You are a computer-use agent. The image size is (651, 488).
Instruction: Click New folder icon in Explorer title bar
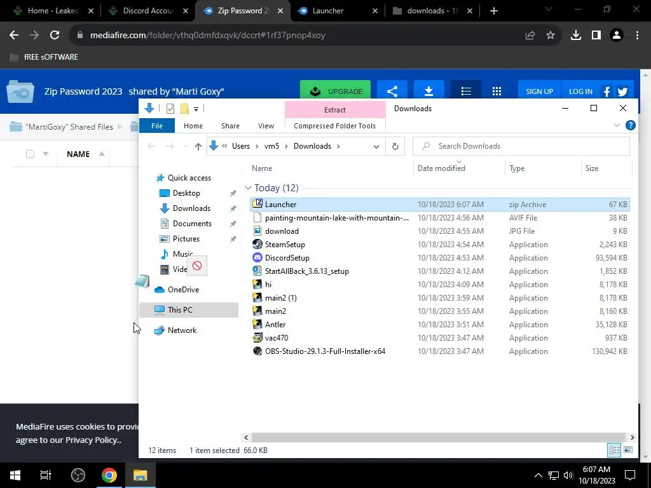184,109
